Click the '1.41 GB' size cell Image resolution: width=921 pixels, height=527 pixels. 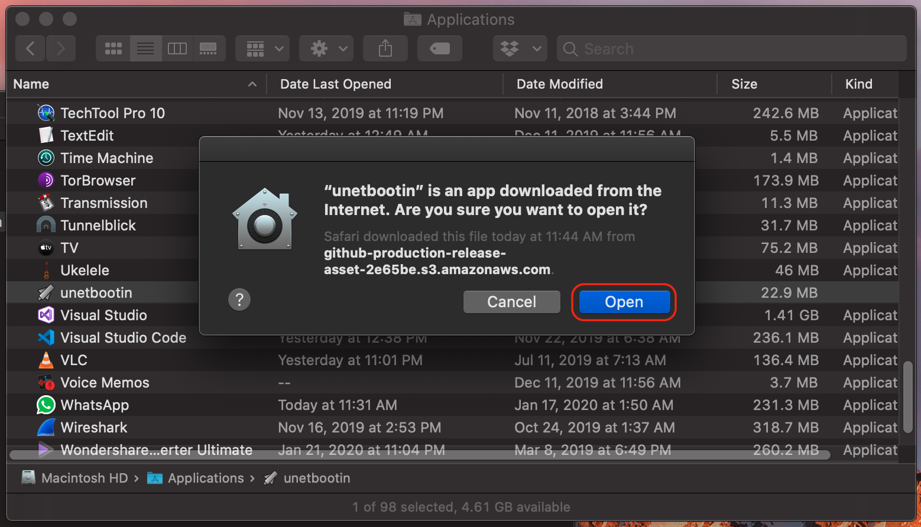792,315
